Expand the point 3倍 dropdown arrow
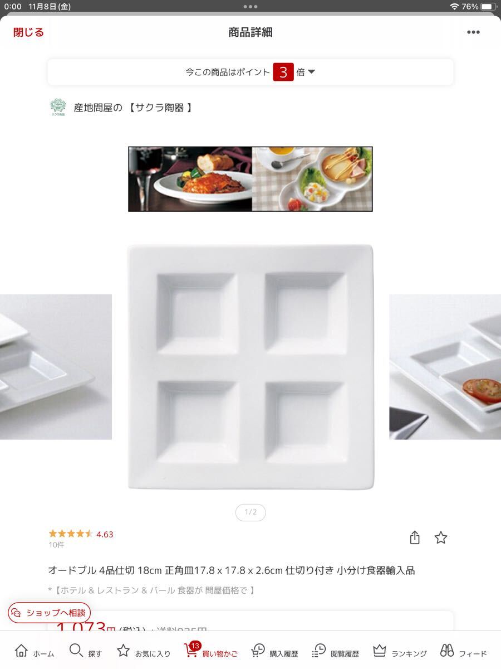Viewport: 501px width, 669px height. coord(311,72)
